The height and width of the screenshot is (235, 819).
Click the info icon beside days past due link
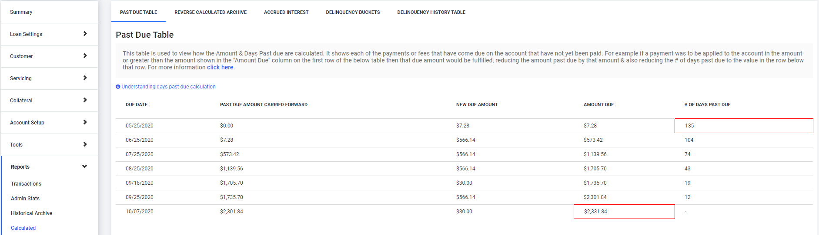point(118,87)
